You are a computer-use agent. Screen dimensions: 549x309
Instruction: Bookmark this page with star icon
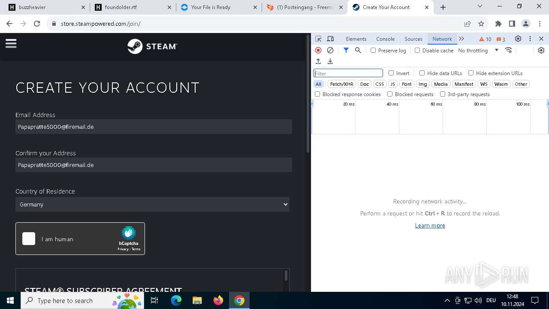tap(481, 24)
